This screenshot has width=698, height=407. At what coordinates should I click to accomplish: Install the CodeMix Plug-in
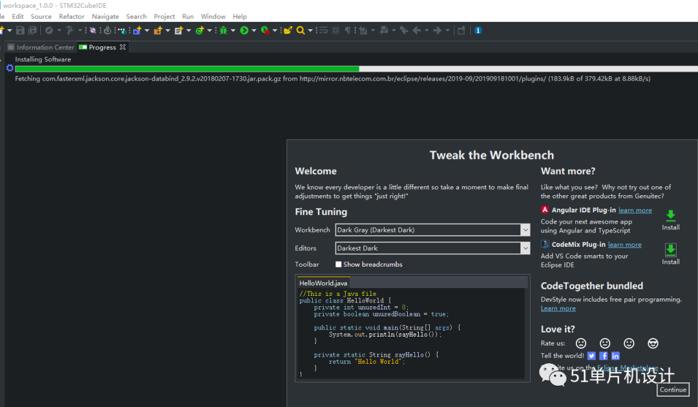pyautogui.click(x=670, y=254)
